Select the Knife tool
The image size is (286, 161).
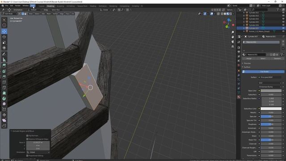pos(4,88)
